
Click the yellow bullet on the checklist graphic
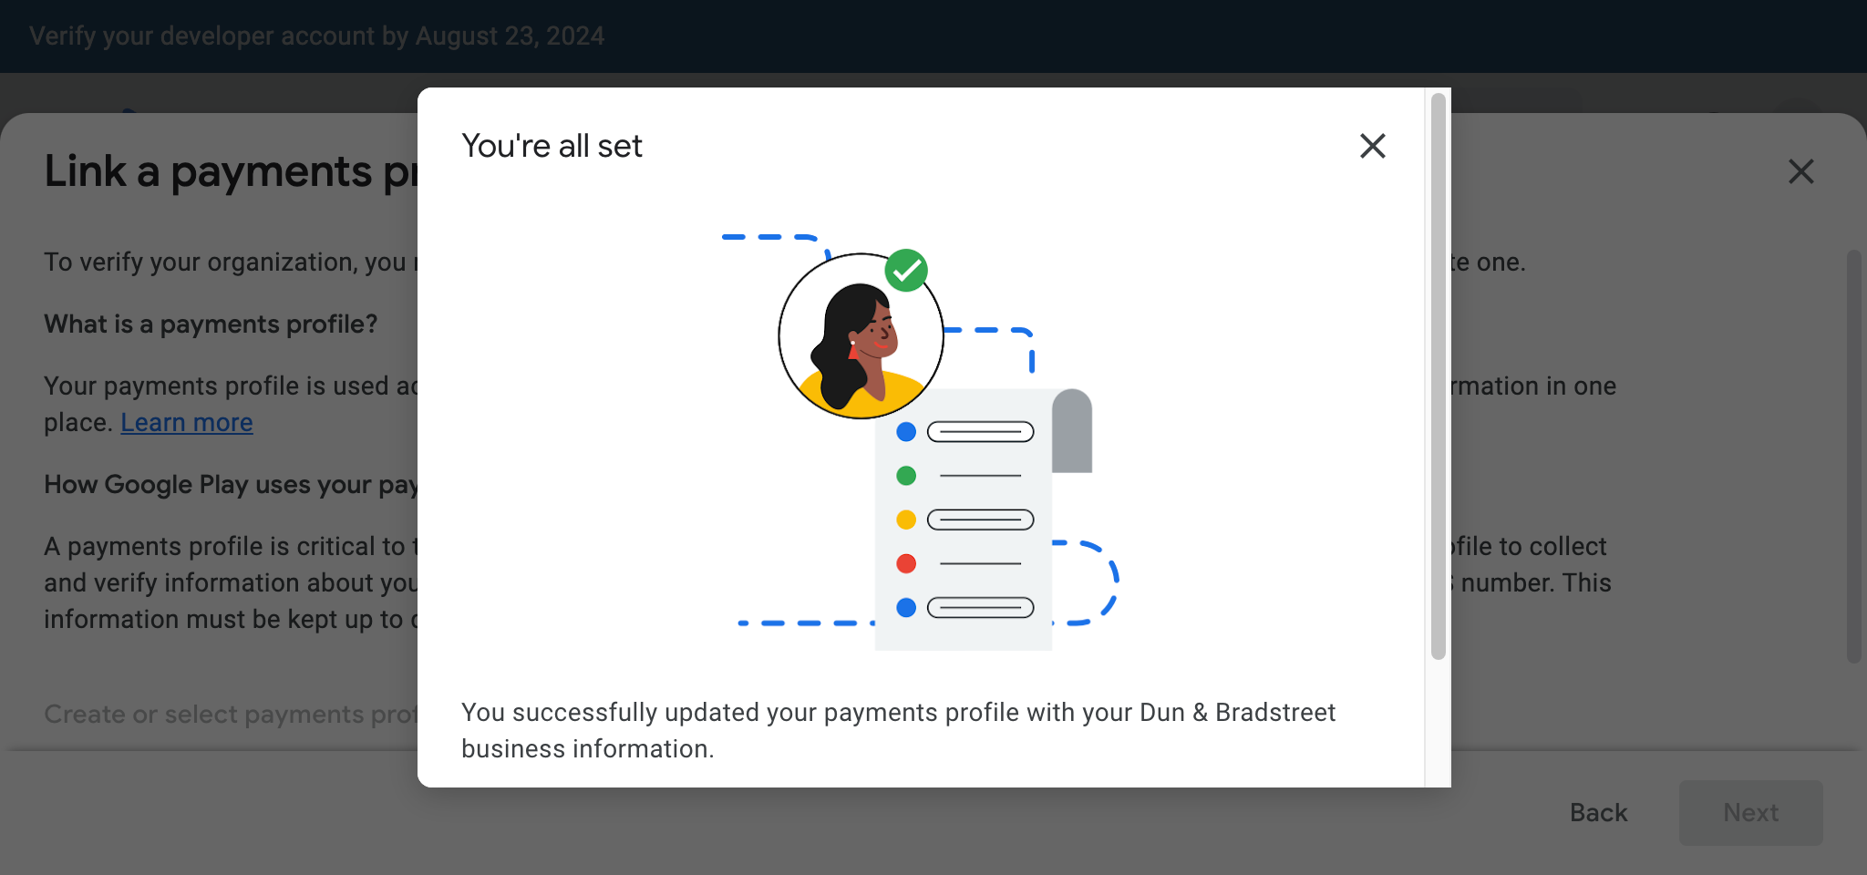point(905,520)
